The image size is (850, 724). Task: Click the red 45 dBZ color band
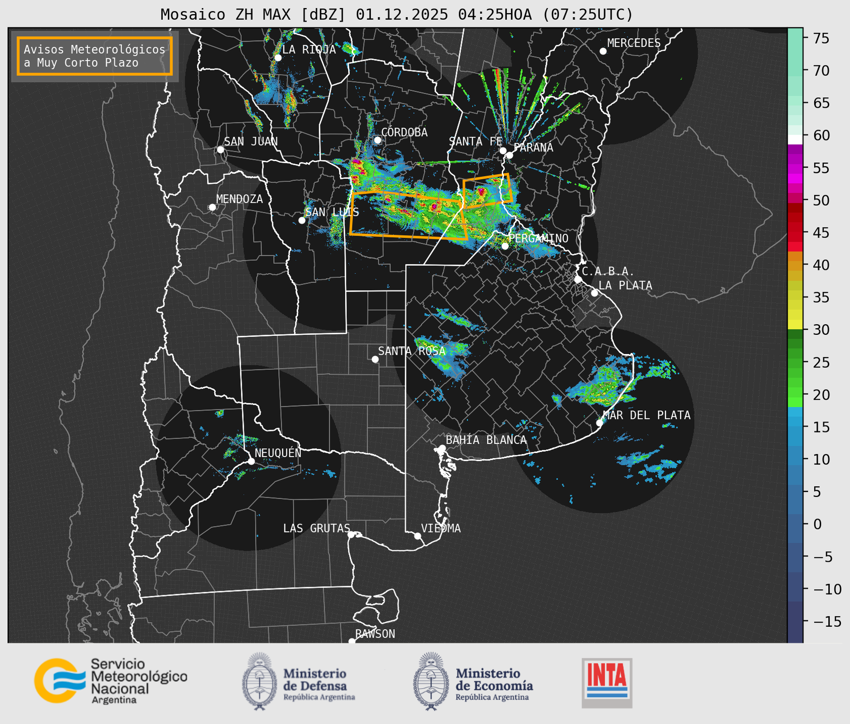point(795,233)
